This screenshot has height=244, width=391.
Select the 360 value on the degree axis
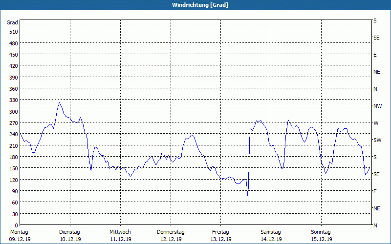click(14, 89)
